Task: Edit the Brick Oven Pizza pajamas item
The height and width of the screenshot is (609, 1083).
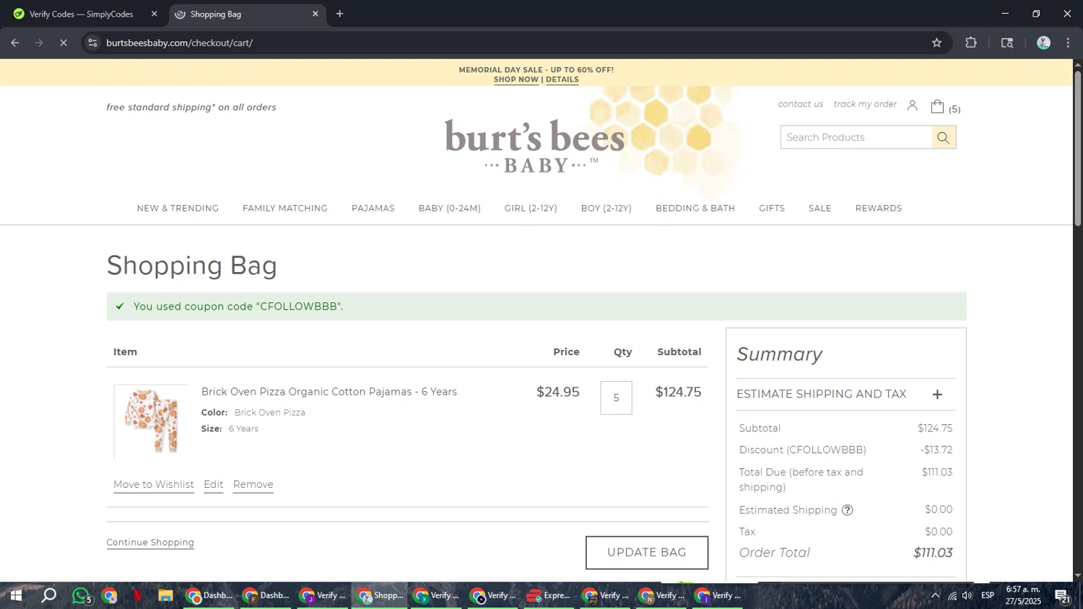Action: point(214,485)
